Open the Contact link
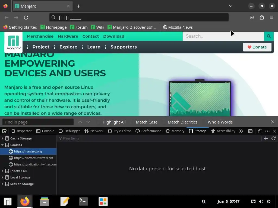Image resolution: width=278 pixels, height=208 pixels. [91, 36]
